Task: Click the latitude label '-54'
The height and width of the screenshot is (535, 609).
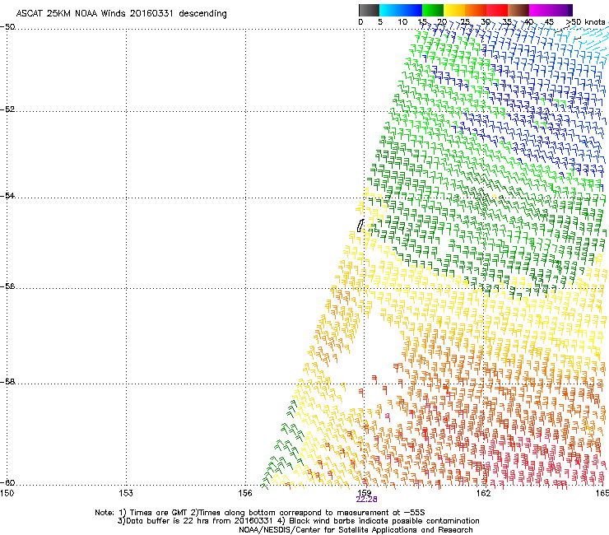Action: tap(7, 195)
